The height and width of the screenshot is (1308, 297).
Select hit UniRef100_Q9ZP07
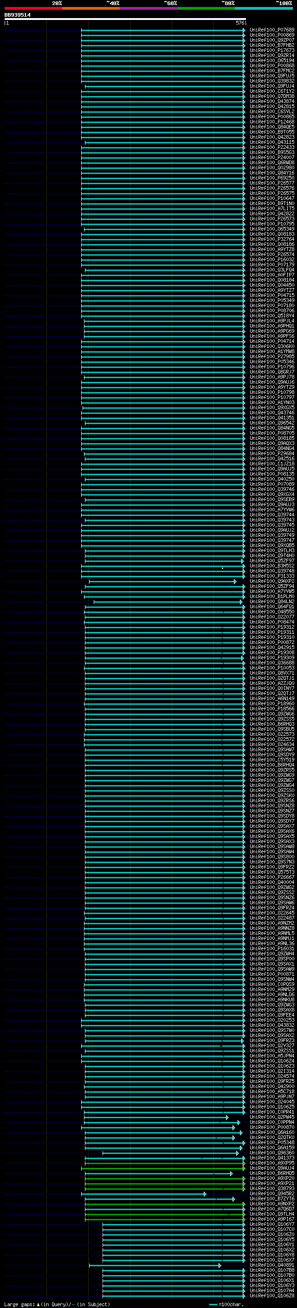pos(272,40)
